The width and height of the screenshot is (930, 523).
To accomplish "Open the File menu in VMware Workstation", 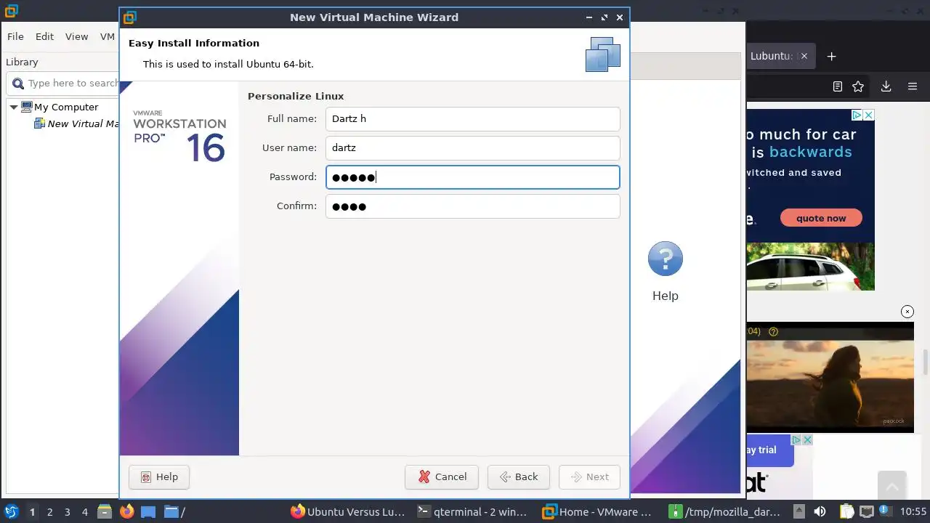I will [x=15, y=36].
